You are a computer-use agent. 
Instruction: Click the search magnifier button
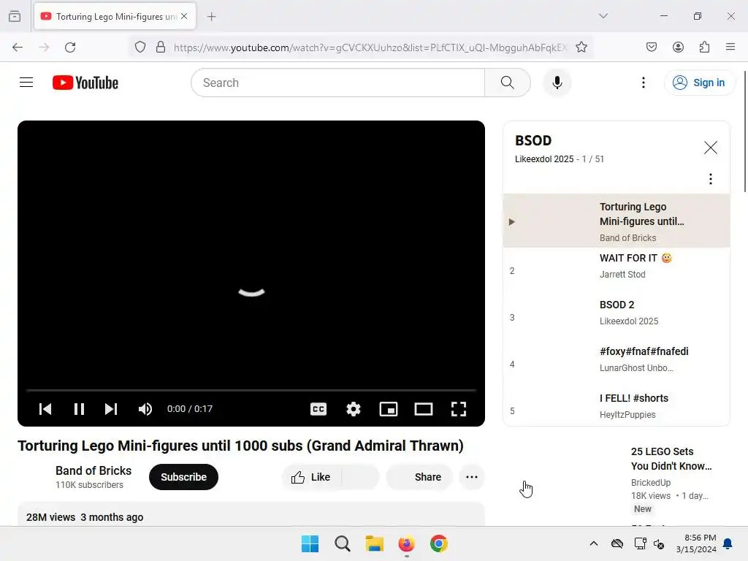[508, 83]
